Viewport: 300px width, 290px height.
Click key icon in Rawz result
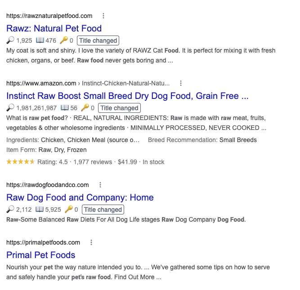(63, 40)
